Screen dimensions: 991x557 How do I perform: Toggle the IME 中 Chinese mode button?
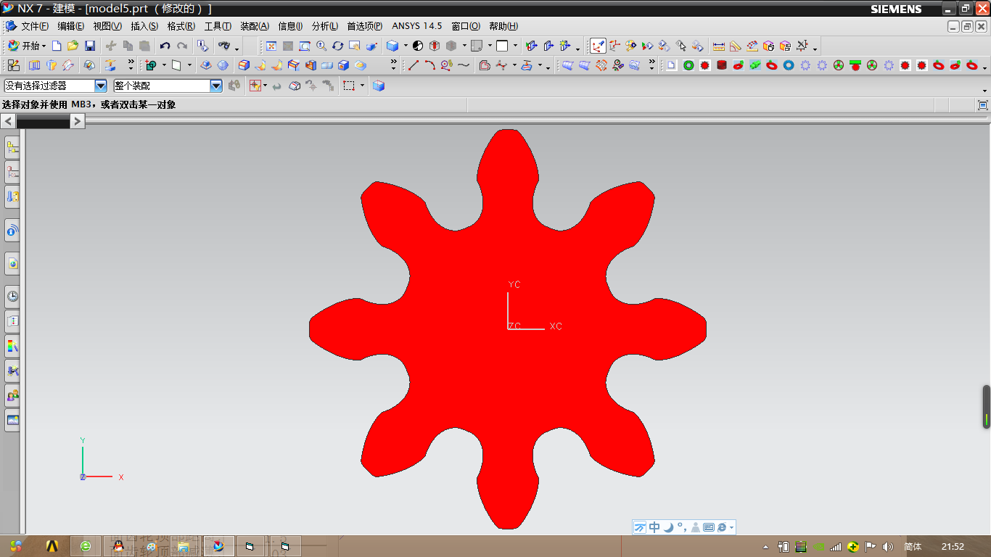click(x=654, y=527)
